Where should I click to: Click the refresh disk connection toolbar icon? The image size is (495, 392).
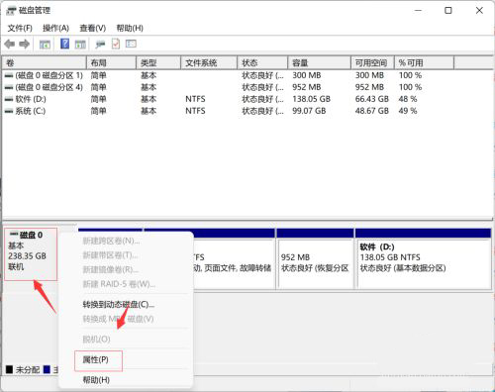click(x=100, y=44)
